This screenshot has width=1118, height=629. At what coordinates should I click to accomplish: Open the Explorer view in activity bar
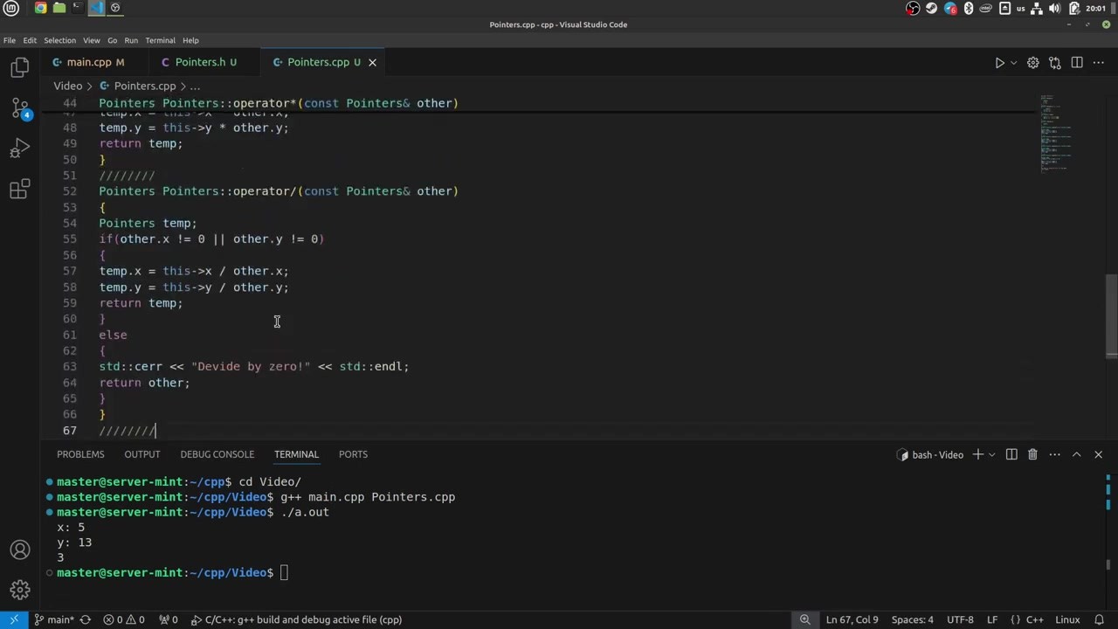(19, 68)
